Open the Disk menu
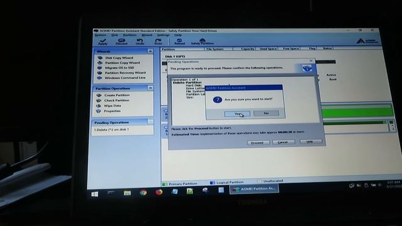Viewport: 402px width, 226px height. 114,35
